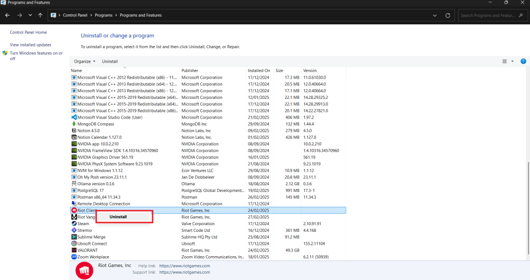Viewport: 530px width, 280px height.
Task: Sort by the Name column header
Action: click(125, 70)
